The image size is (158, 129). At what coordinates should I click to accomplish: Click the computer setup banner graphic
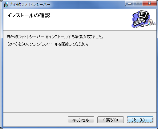[x=143, y=19]
